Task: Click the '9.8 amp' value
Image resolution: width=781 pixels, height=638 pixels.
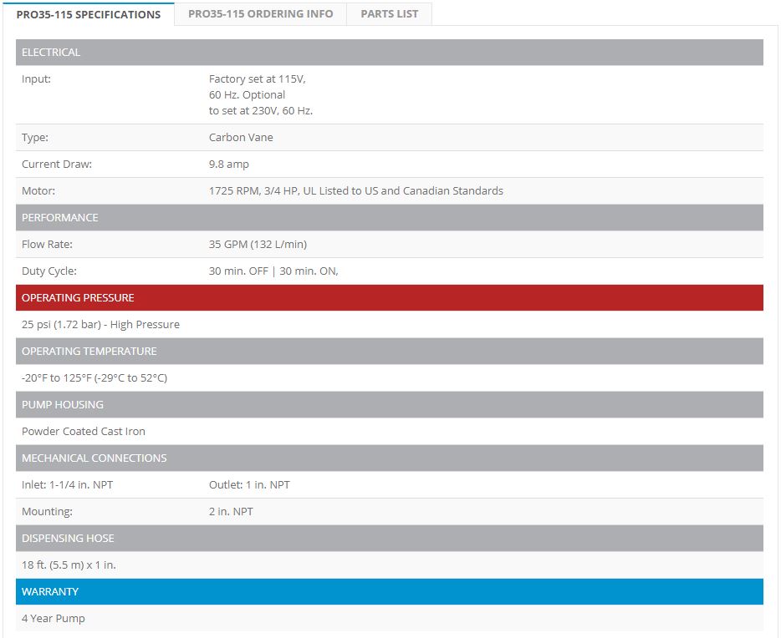Action: coord(228,165)
